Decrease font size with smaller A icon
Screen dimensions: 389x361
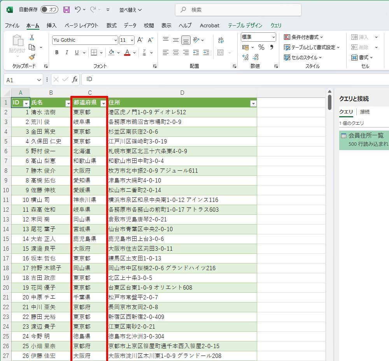click(x=151, y=40)
